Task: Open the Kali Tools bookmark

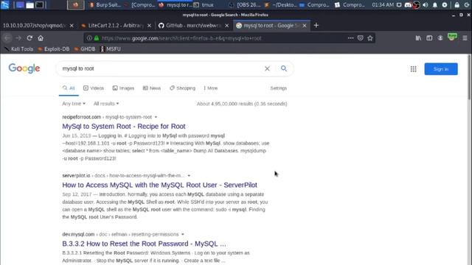Action: (x=18, y=49)
